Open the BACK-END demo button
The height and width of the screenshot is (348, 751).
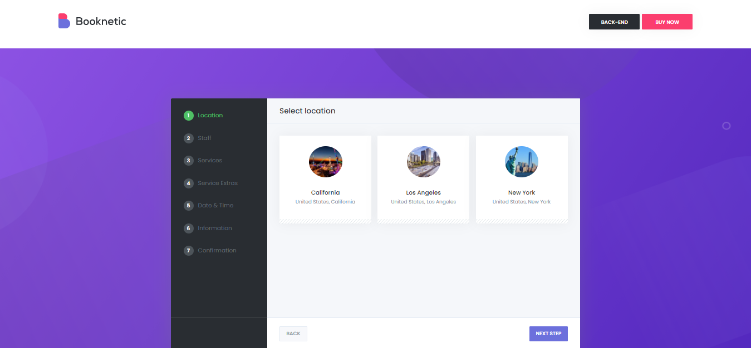[x=614, y=22]
